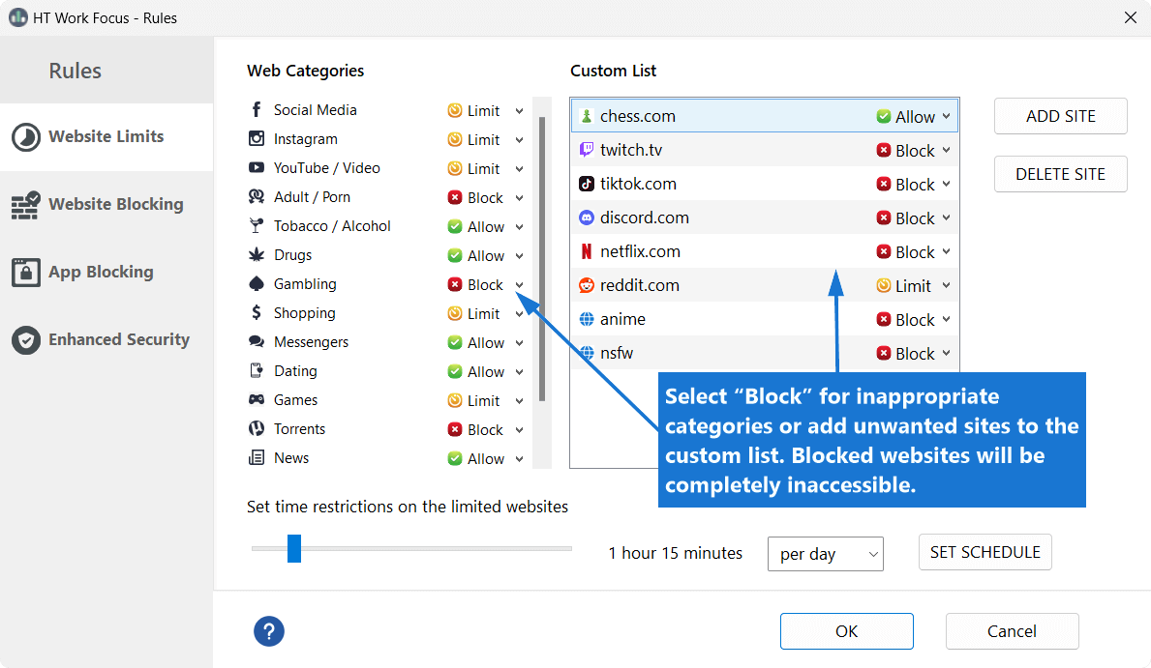Click the Dating category icon
The image size is (1151, 668).
click(257, 370)
